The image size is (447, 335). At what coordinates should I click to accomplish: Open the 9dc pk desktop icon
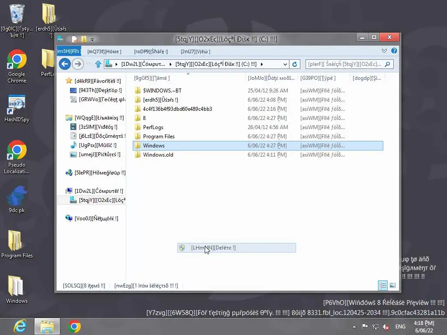(x=17, y=199)
